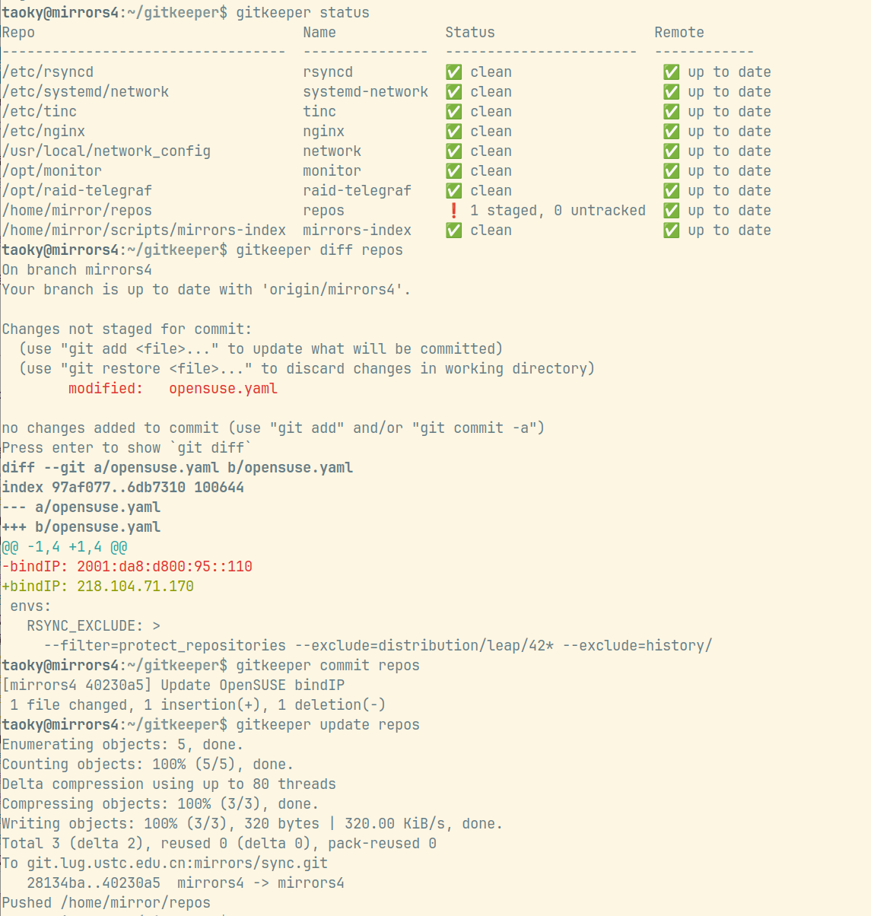This screenshot has width=871, height=916.
Task: Click the clean check icon for raid-telegraf
Action: point(454,190)
